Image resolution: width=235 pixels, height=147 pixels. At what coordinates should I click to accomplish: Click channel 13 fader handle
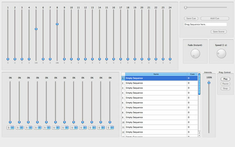92,59
